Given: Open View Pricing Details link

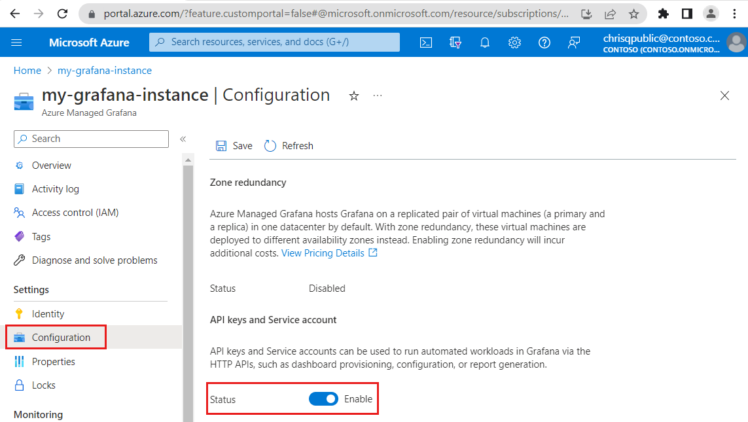Looking at the screenshot, I should coord(325,253).
